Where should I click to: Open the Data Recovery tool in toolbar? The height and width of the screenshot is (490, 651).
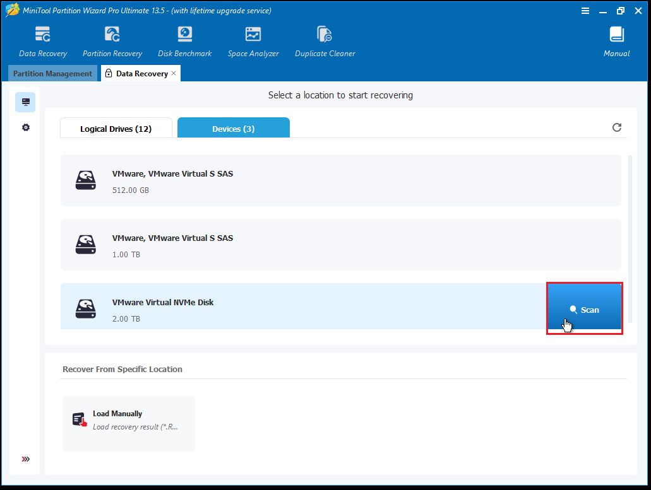click(x=43, y=42)
